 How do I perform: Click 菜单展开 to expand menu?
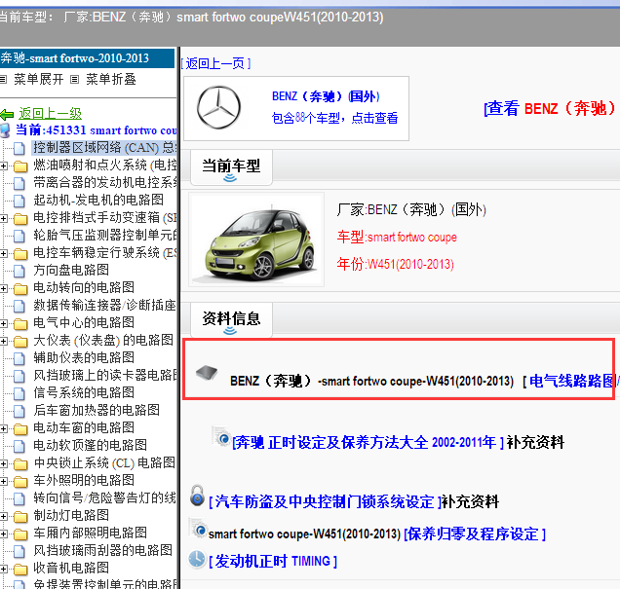click(39, 80)
